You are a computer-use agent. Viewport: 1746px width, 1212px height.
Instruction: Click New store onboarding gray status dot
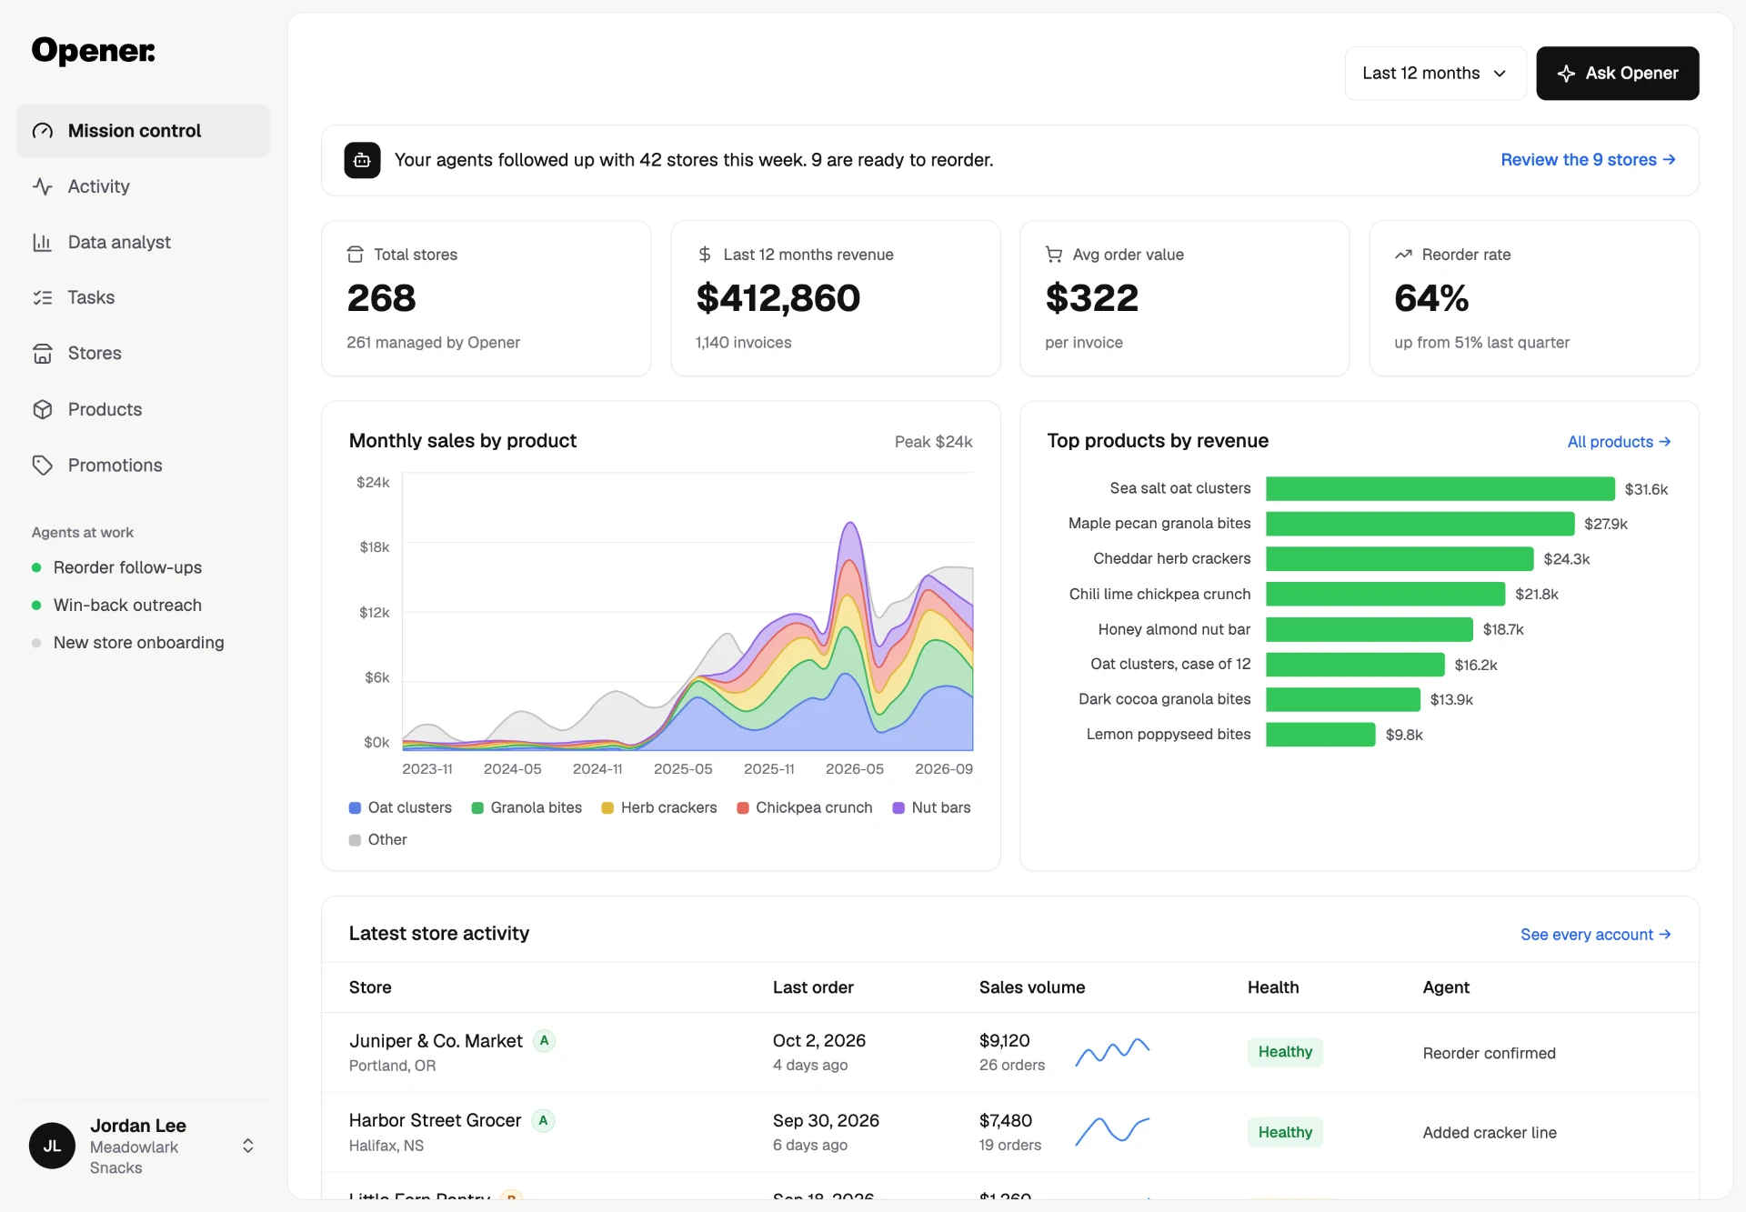click(36, 643)
